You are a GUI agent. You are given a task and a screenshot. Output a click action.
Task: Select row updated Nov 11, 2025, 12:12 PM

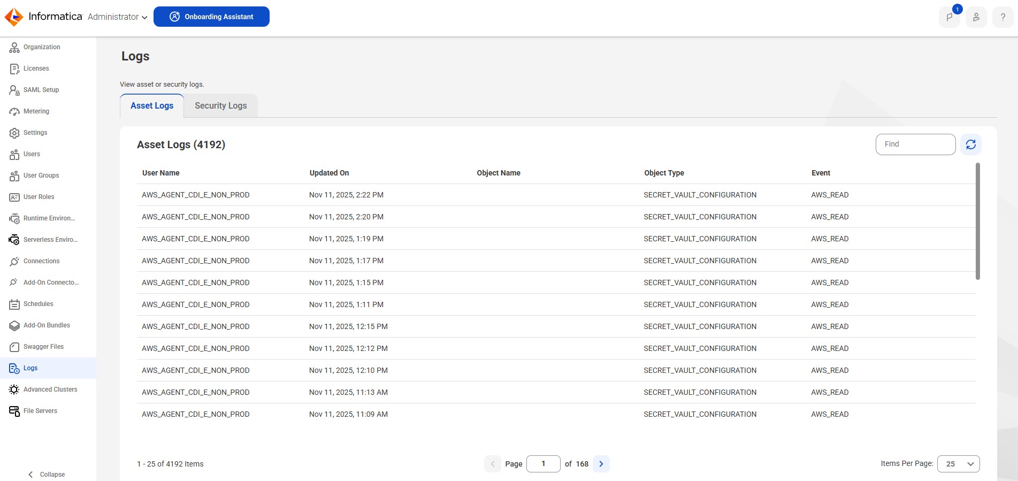[556, 348]
